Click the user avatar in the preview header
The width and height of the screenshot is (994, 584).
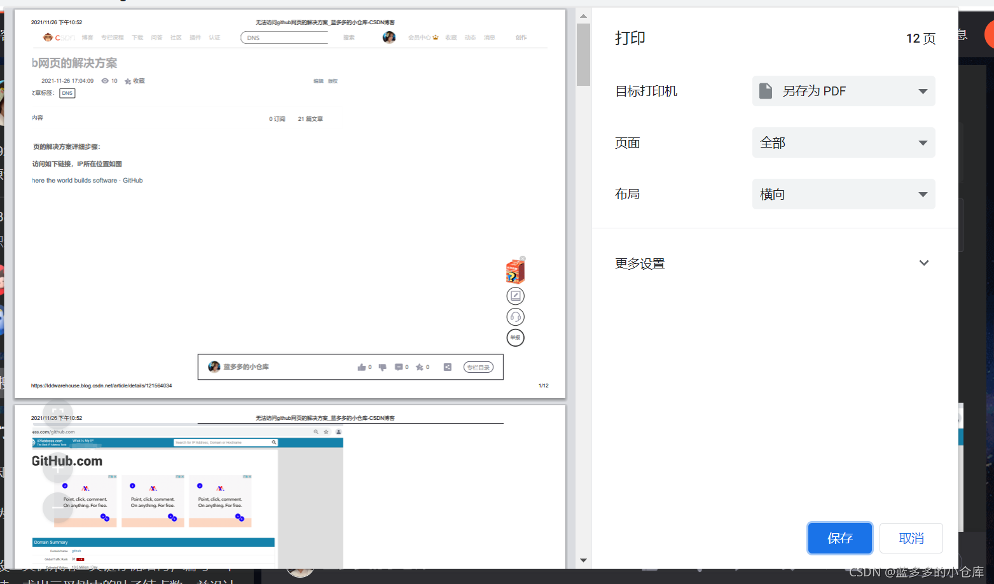[389, 38]
